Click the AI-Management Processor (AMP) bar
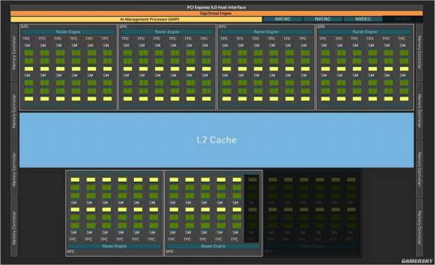This screenshot has height=265, width=435. click(136, 20)
